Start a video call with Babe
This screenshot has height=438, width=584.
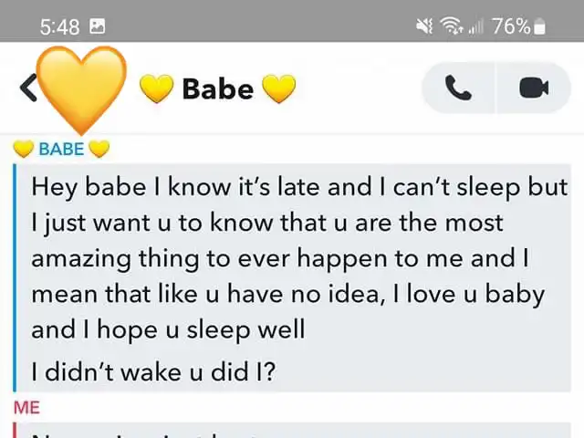coord(534,88)
